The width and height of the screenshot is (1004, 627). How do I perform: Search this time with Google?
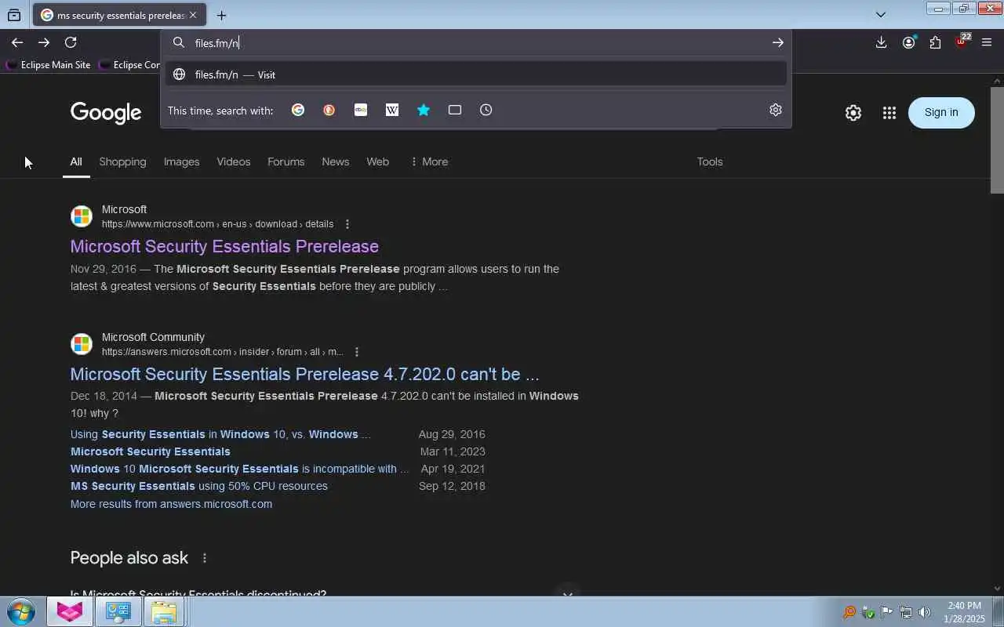tap(298, 110)
